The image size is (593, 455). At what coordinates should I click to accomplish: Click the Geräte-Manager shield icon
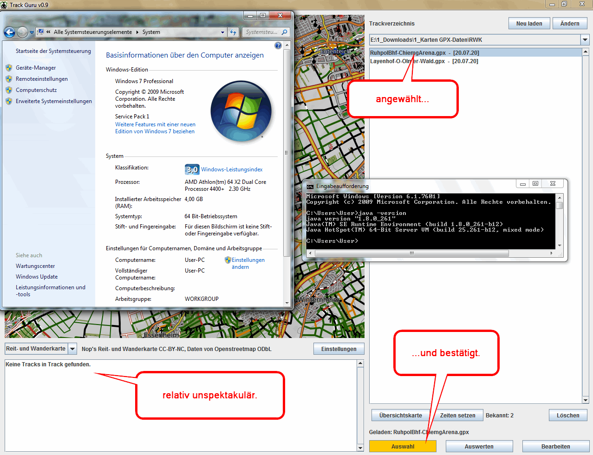(9, 68)
